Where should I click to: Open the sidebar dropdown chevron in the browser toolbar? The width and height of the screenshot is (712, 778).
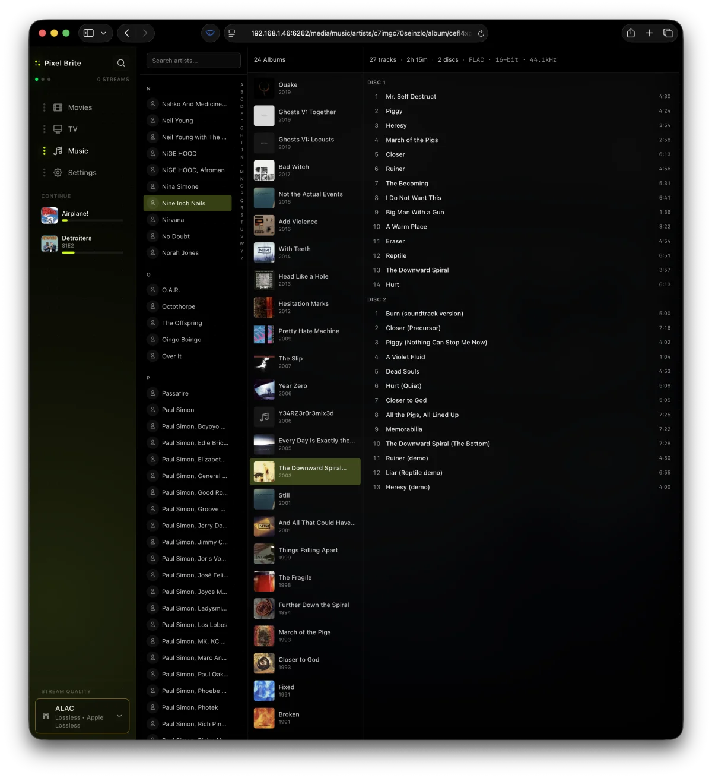tap(103, 33)
